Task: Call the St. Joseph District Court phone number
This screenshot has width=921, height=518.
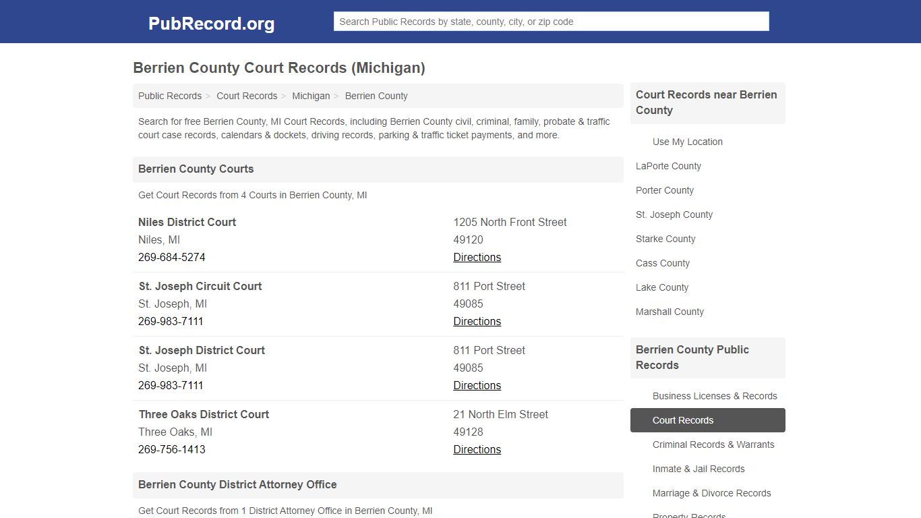Action: [171, 385]
